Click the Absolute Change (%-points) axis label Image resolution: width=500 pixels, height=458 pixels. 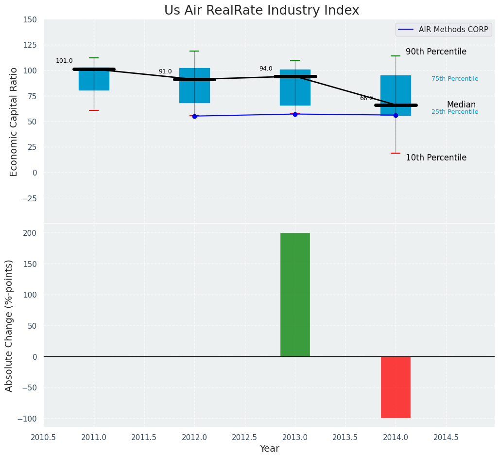pyautogui.click(x=9, y=325)
